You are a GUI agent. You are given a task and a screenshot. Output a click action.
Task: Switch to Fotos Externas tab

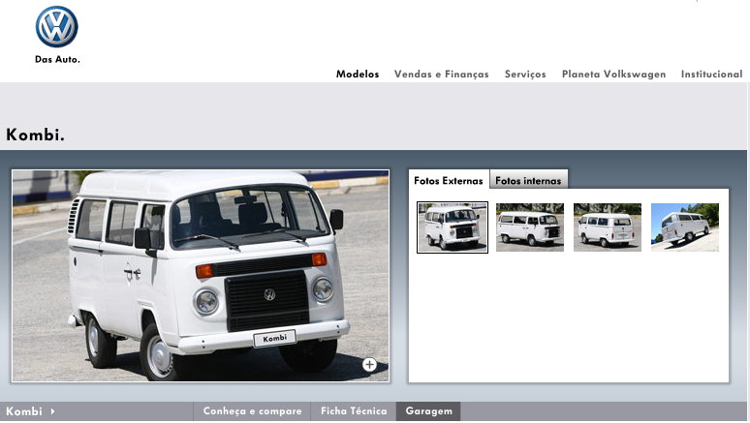(x=449, y=180)
